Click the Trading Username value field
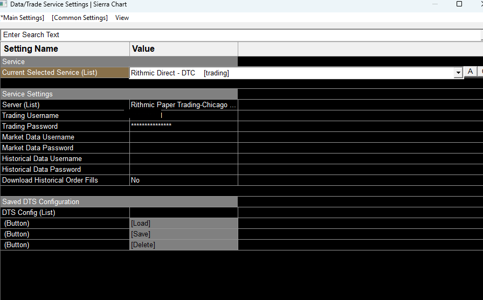483x300 pixels. point(184,116)
